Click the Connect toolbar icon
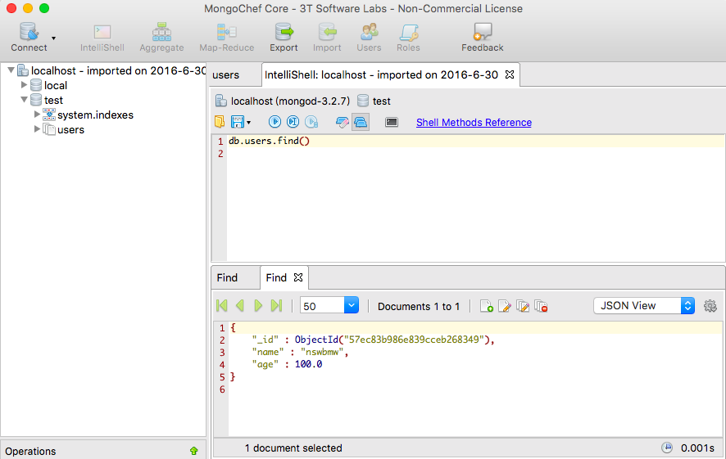The image size is (726, 459). pos(29,34)
